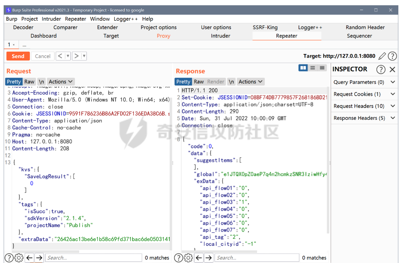Jump to next match in response search
400x263 pixels.
tap(208, 258)
